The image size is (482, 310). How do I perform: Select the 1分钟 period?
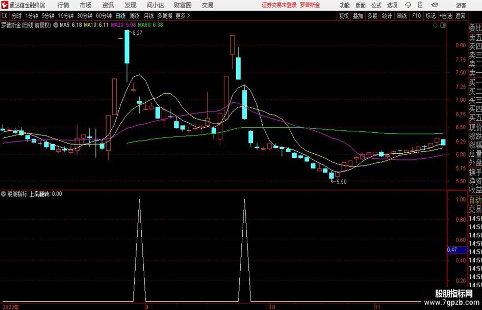32,16
